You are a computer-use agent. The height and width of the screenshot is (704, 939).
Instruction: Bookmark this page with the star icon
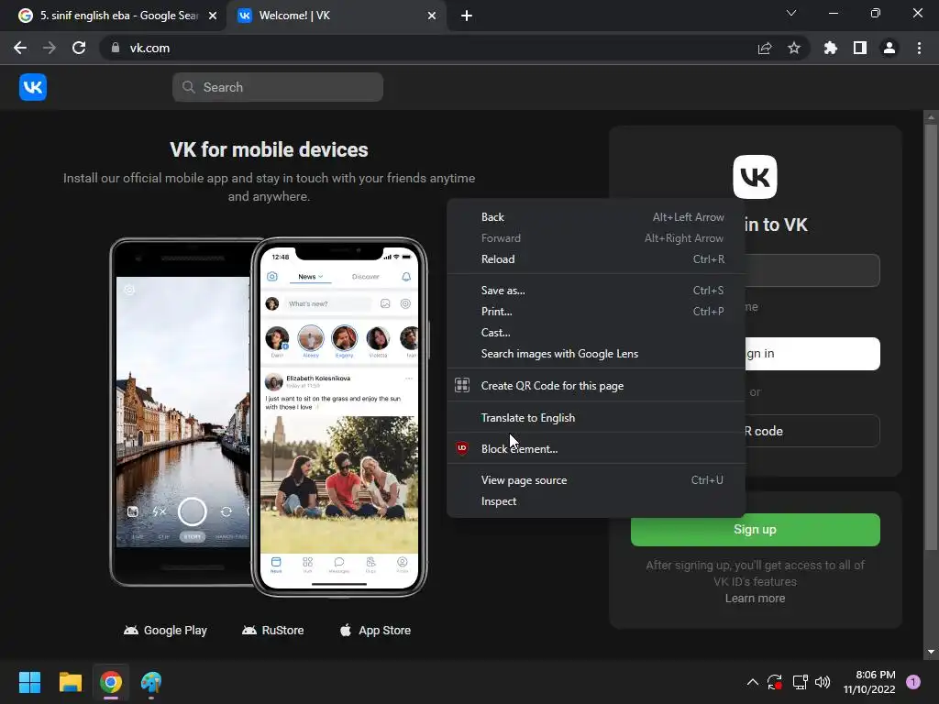click(794, 48)
